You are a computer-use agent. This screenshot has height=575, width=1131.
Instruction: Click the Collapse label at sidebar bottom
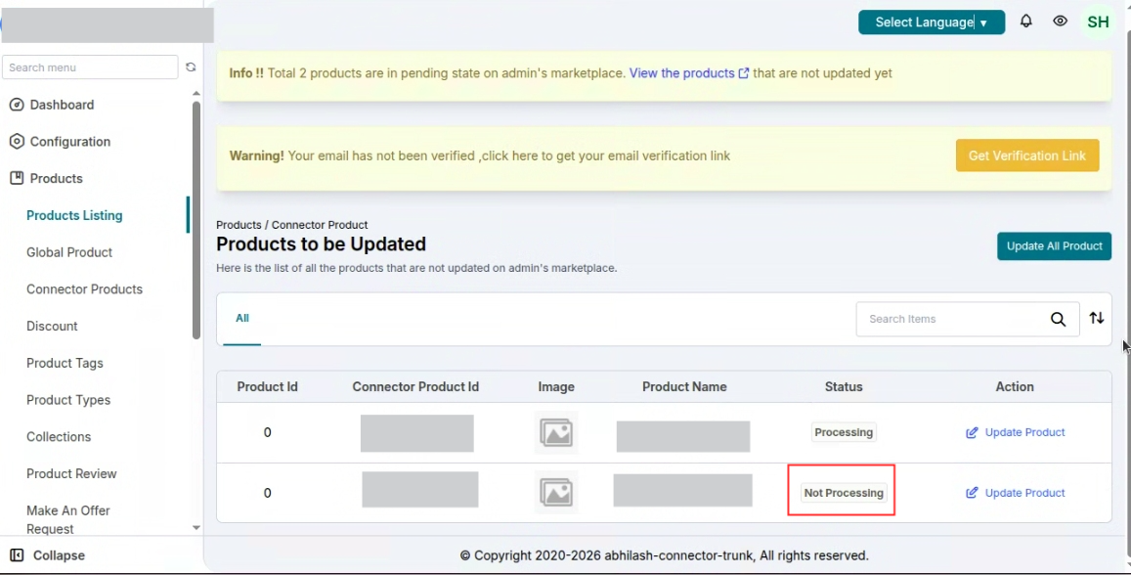coord(60,555)
